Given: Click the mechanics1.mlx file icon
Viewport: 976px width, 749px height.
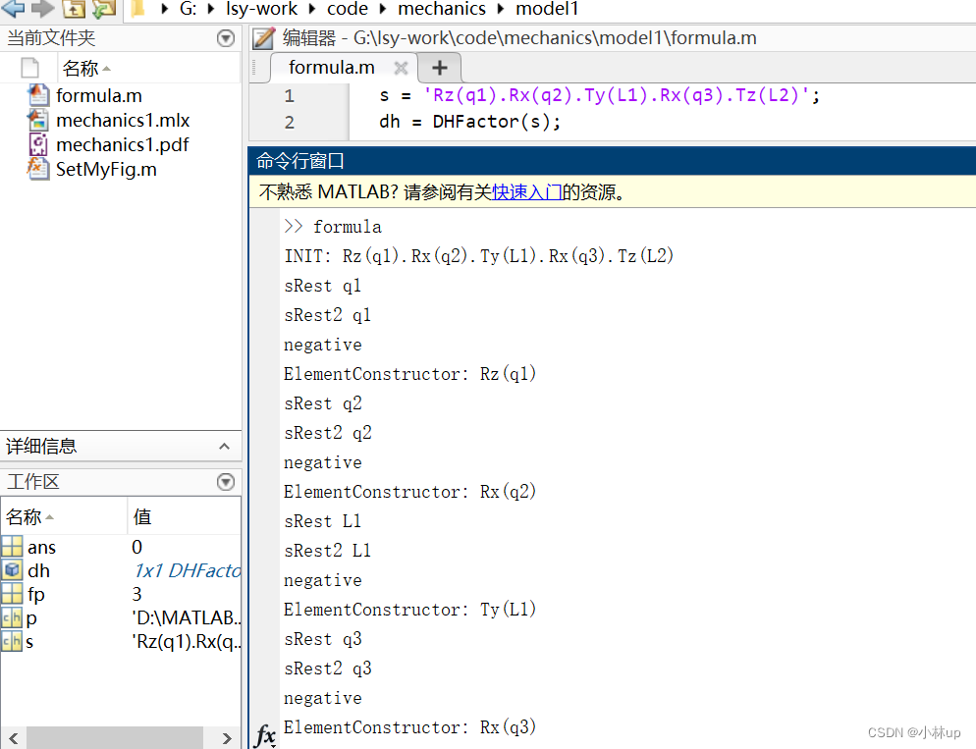Looking at the screenshot, I should click(38, 120).
